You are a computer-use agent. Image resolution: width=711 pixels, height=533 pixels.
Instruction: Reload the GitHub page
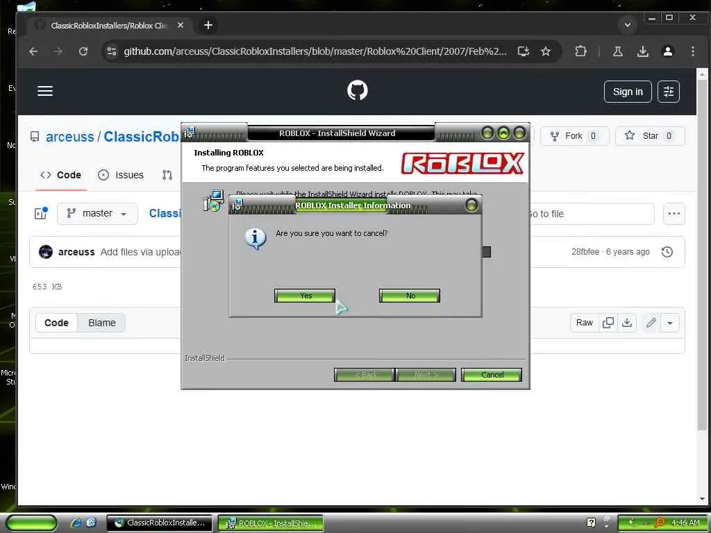[83, 51]
